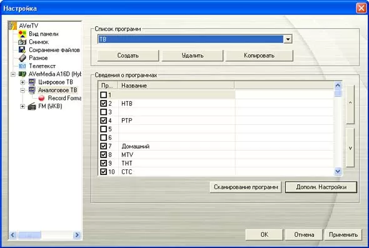Select the ТНТ channel name
This screenshot has height=248, width=369.
point(127,163)
